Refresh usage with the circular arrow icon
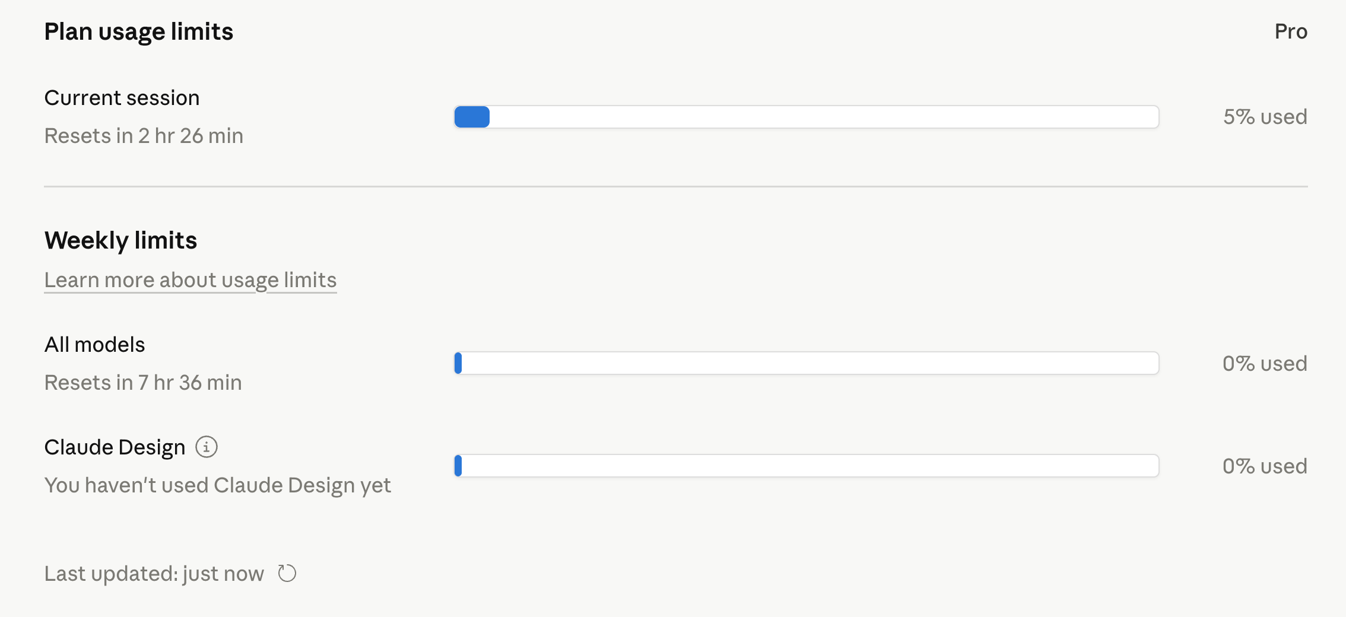 [x=287, y=573]
